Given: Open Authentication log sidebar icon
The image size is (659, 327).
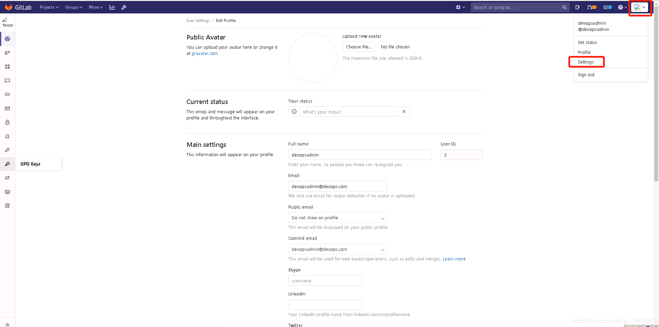Looking at the screenshot, I should point(7,206).
